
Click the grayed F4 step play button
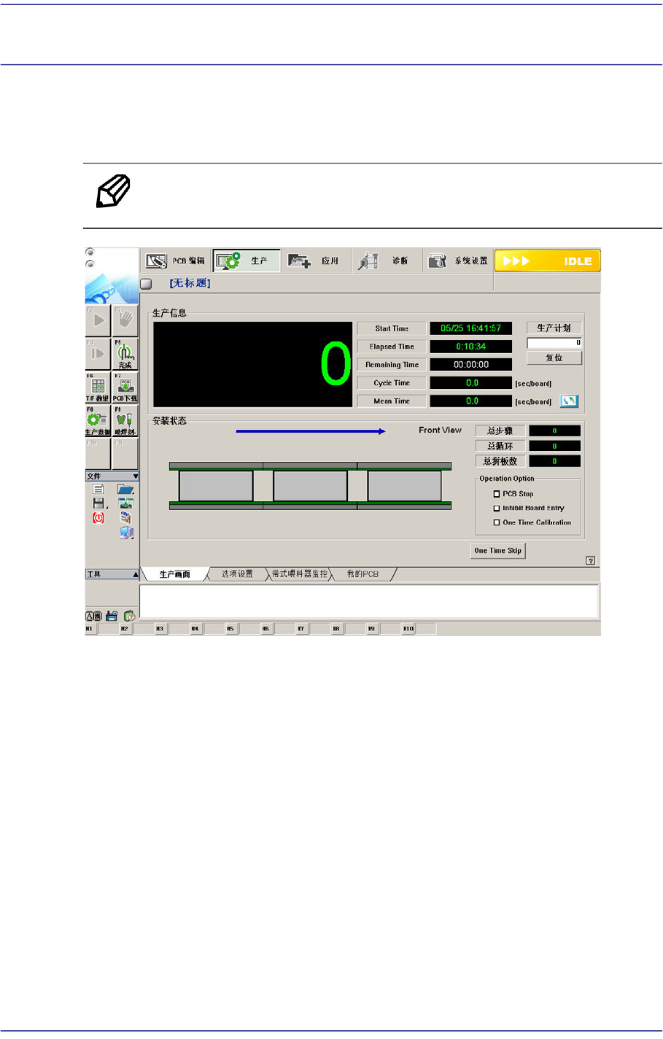pos(98,354)
